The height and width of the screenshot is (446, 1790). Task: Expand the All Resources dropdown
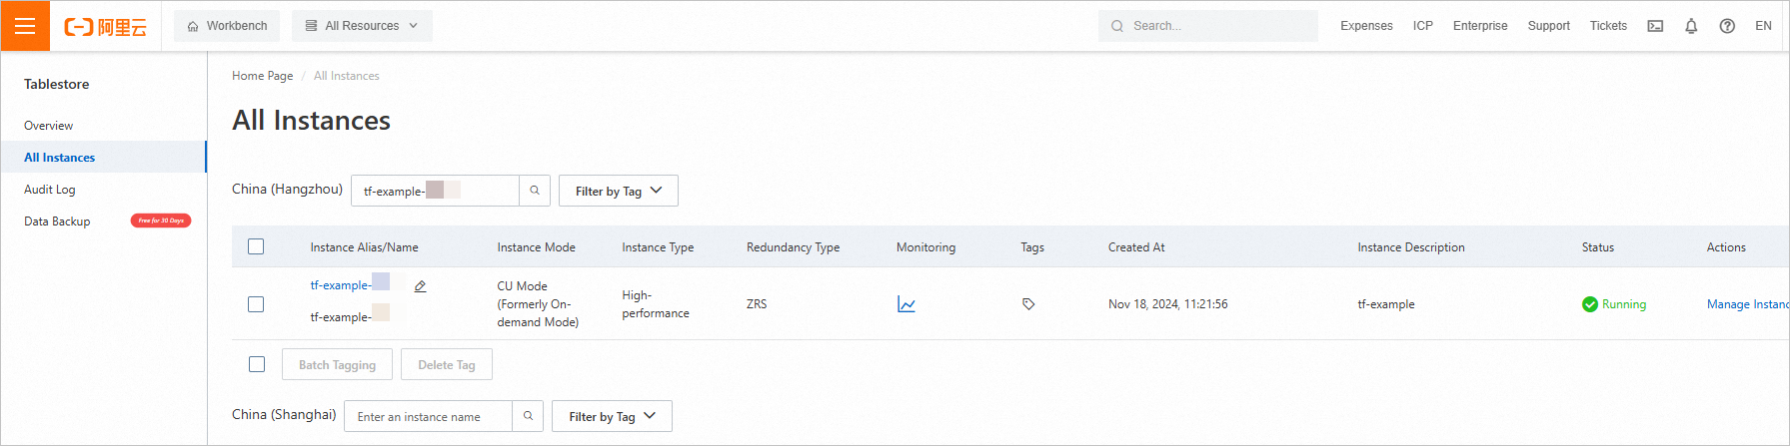coord(362,26)
